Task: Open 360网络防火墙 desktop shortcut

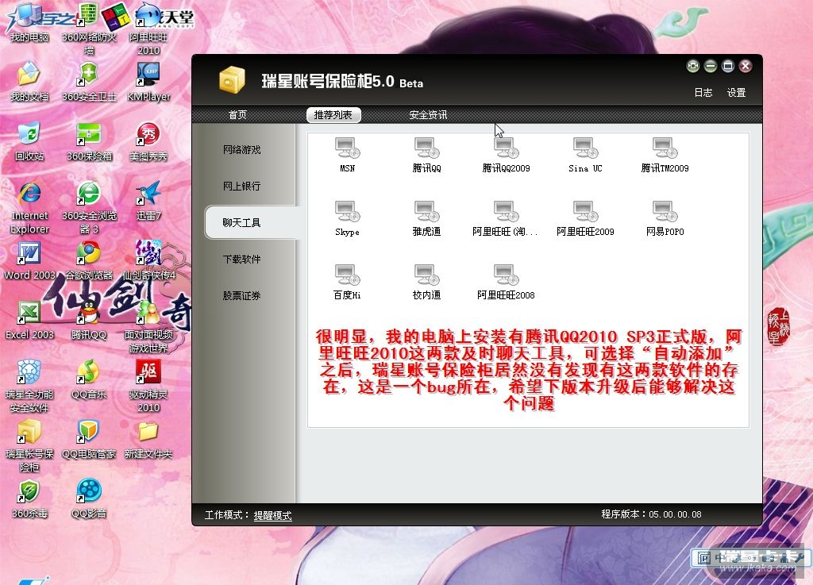Action: tap(89, 29)
